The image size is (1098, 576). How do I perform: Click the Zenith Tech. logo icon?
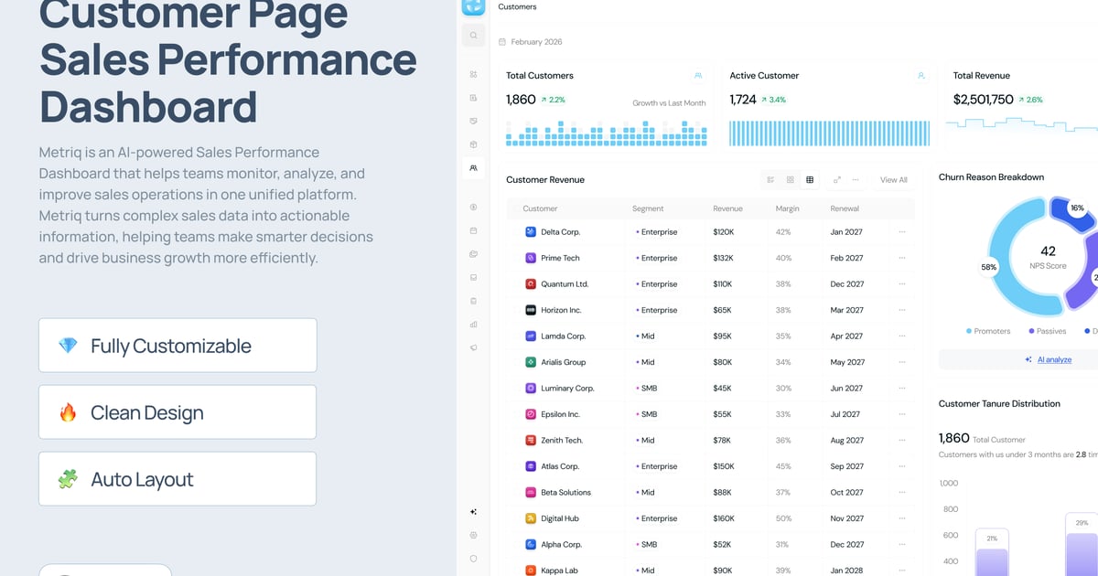pos(530,441)
